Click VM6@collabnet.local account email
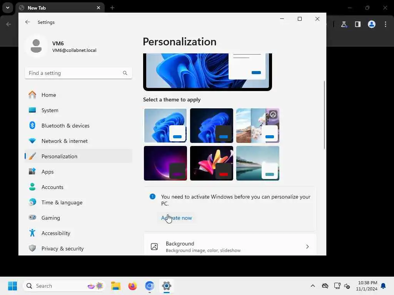Screen dimensions: 394x295 click(x=74, y=50)
